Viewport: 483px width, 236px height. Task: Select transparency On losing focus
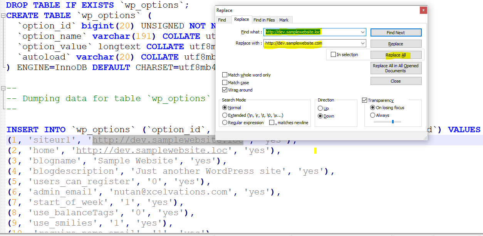387,108
